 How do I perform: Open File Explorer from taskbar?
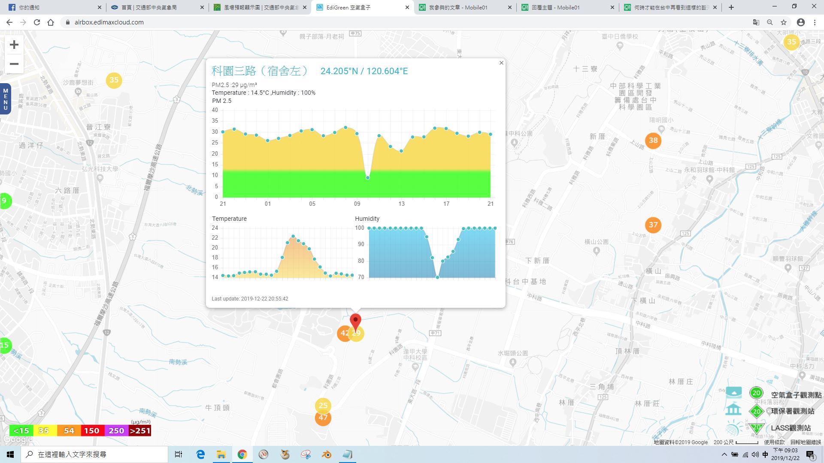click(x=221, y=454)
